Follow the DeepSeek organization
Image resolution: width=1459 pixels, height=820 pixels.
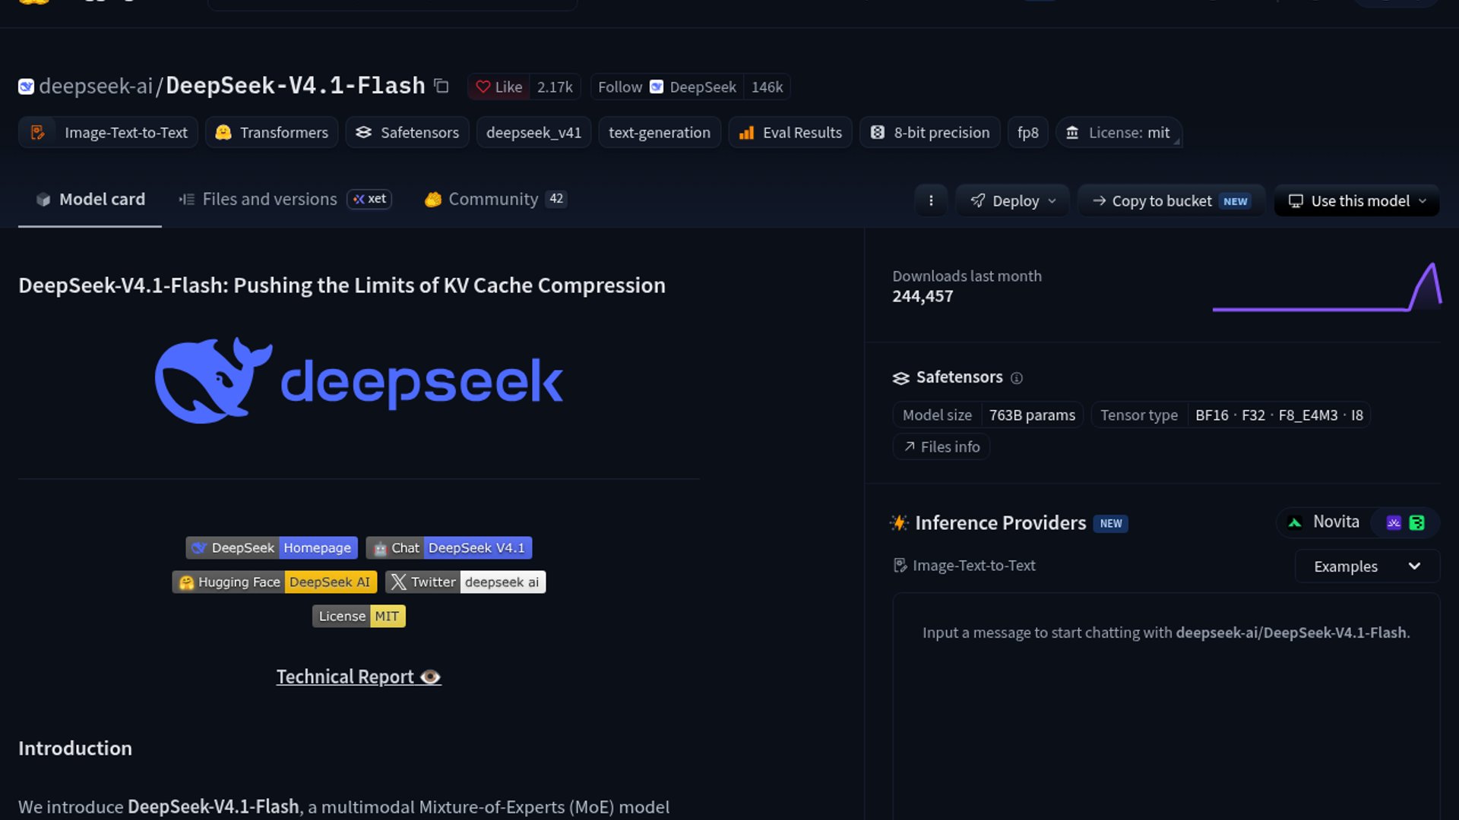coord(667,87)
